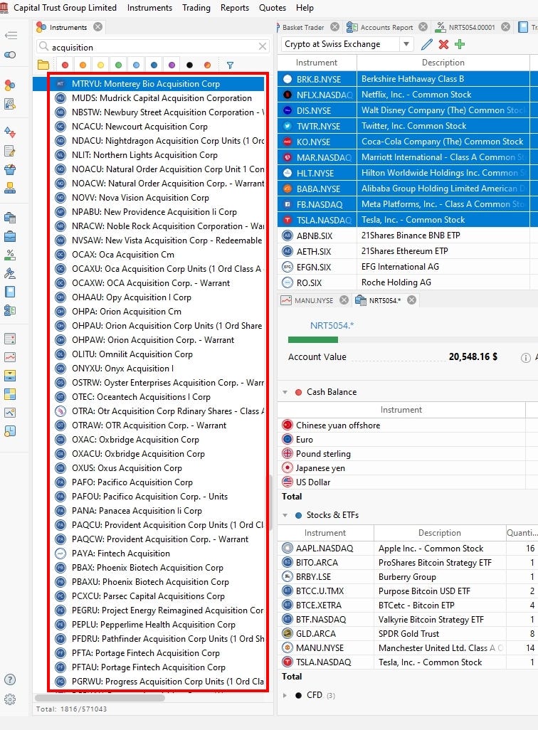Expand the CFD section
Image resolution: width=538 pixels, height=730 pixels.
click(x=285, y=696)
